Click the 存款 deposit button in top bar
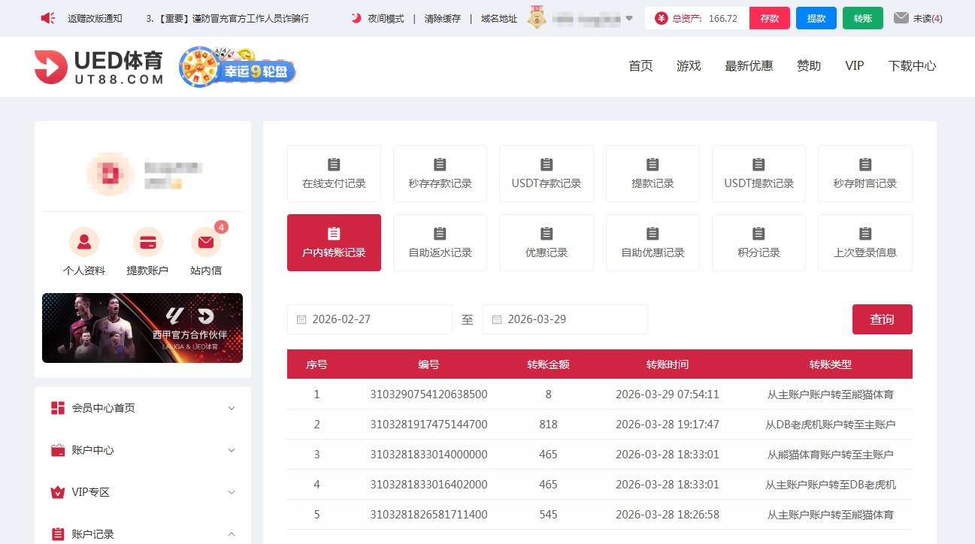The width and height of the screenshot is (975, 544). click(x=769, y=17)
